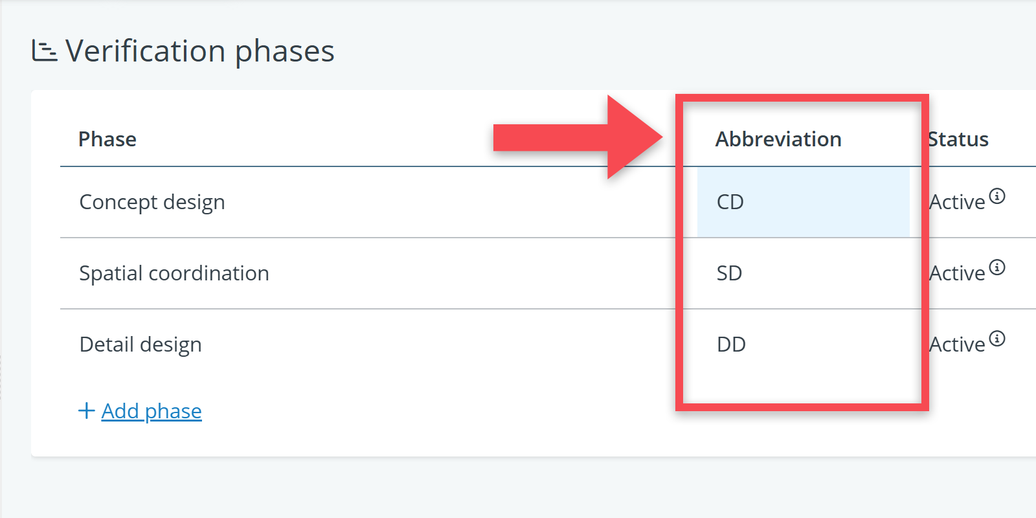
Task: Click Active status in Spatial coordination row
Action: (957, 274)
